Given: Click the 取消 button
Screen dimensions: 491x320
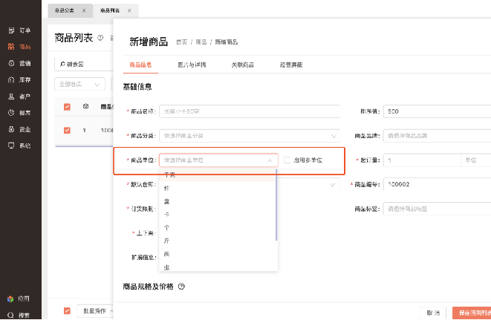Looking at the screenshot, I should click(x=432, y=313).
